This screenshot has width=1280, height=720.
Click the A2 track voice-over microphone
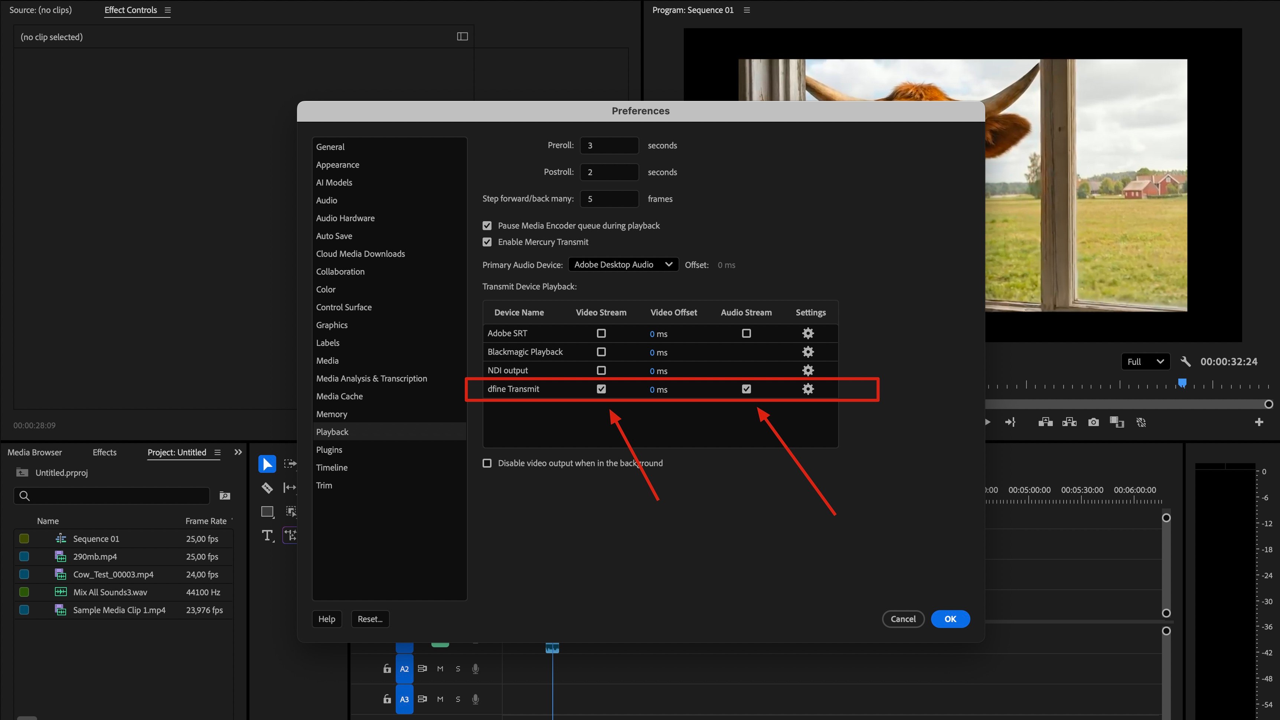(x=476, y=669)
